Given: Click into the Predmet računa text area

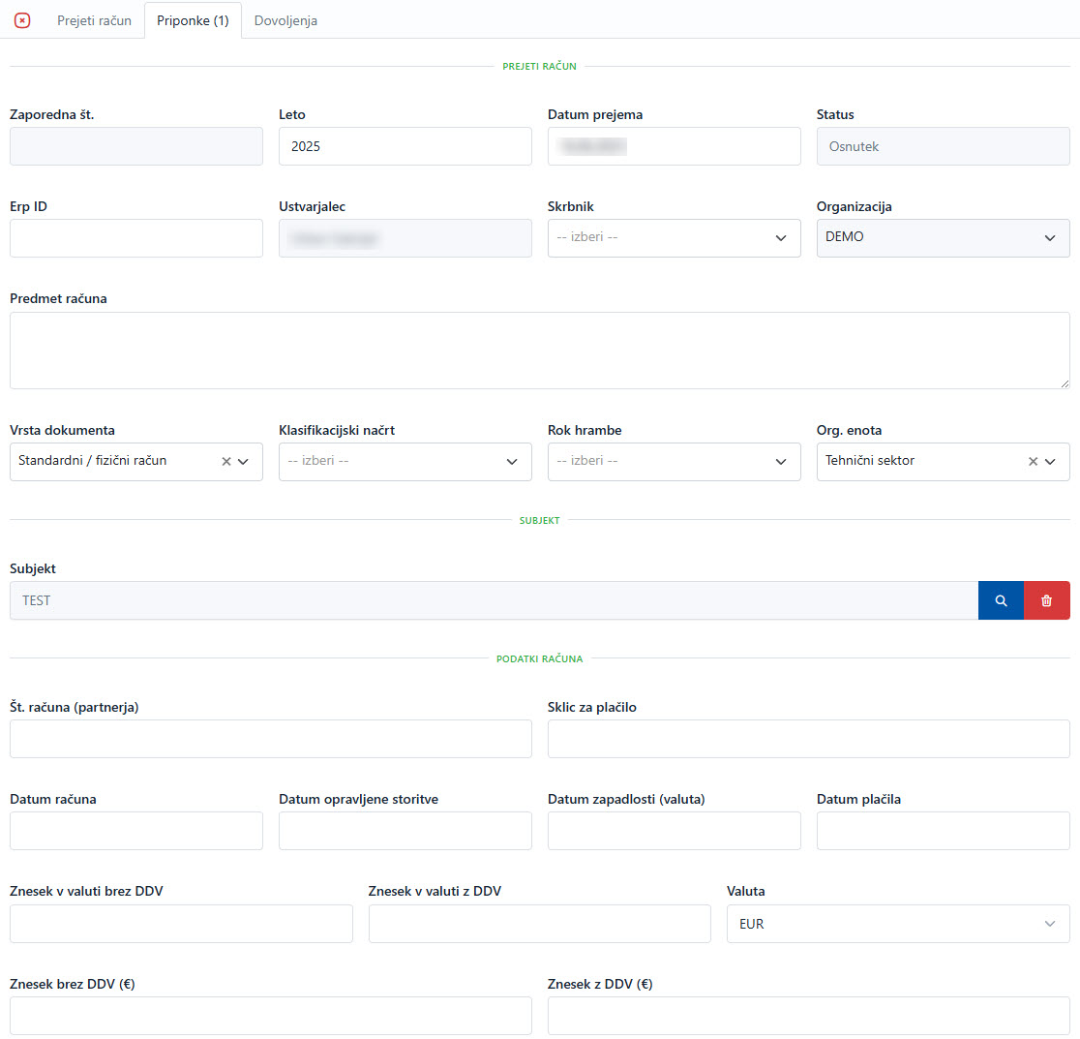Looking at the screenshot, I should click(x=539, y=351).
